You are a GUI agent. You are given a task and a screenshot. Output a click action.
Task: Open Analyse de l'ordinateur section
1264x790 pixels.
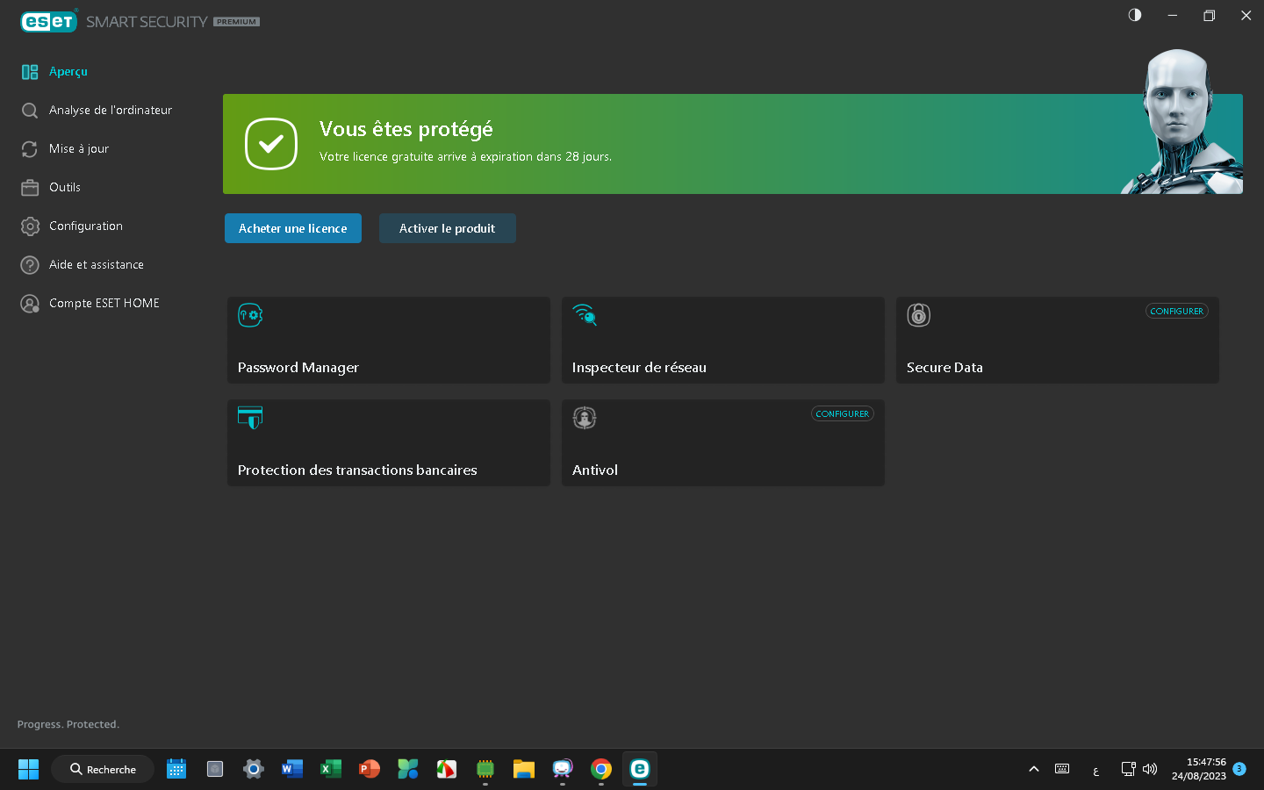[x=111, y=111]
